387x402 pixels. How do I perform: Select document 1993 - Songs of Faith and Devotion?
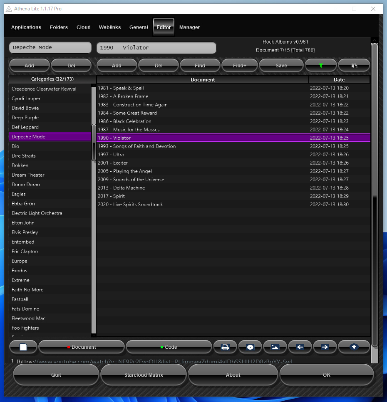point(233,146)
